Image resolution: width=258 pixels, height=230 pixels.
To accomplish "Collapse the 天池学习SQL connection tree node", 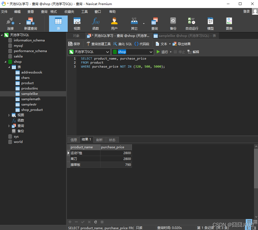I will [2, 35].
